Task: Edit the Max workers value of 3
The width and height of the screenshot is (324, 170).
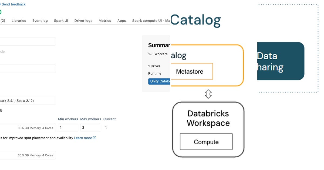Action: click(91, 127)
